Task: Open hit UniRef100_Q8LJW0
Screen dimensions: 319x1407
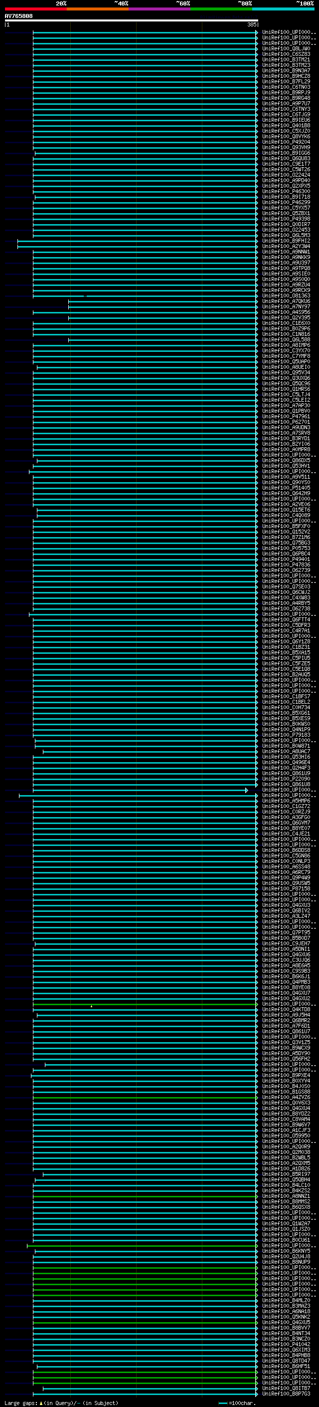Action: tap(286, 48)
